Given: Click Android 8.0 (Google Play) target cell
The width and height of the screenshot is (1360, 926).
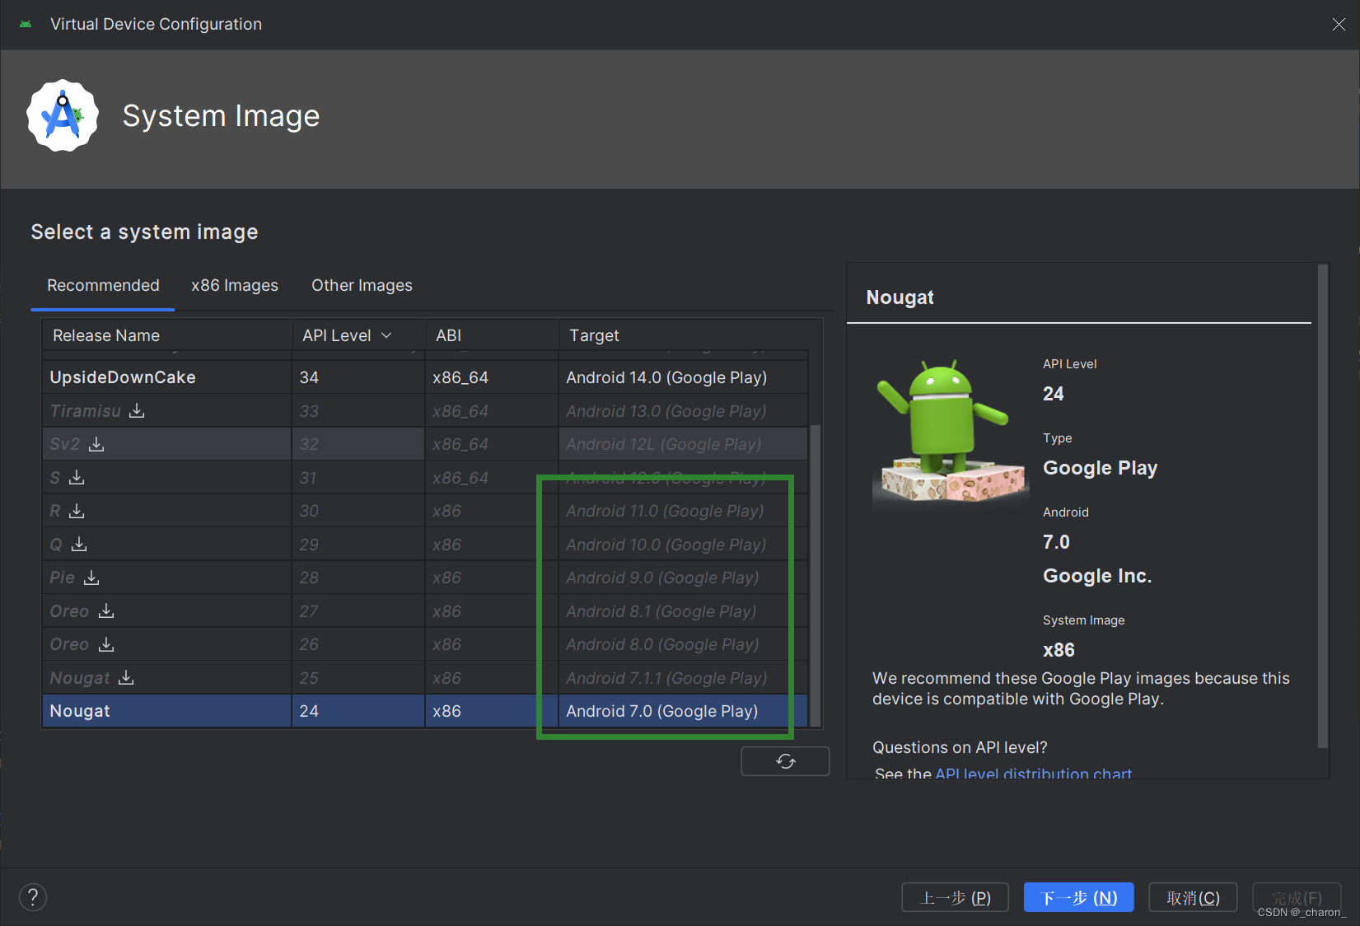Looking at the screenshot, I should point(684,644).
